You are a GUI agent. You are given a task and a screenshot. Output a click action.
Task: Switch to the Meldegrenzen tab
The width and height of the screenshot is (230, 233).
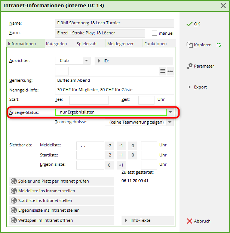click(124, 44)
